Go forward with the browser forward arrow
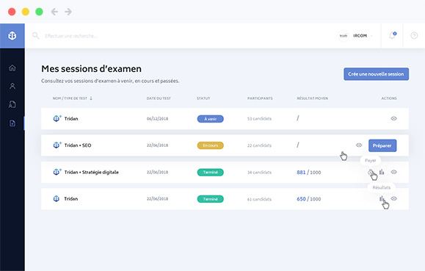Viewport: 425px width, 271px height. tap(68, 12)
